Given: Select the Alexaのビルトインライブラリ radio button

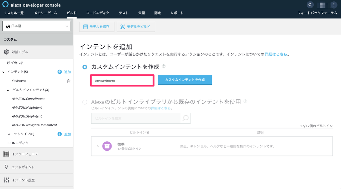Looking at the screenshot, I should pyautogui.click(x=85, y=102).
